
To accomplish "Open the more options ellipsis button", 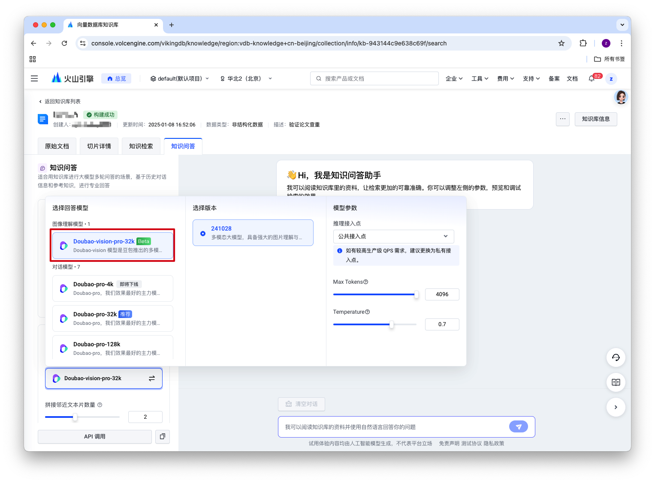I will click(563, 119).
